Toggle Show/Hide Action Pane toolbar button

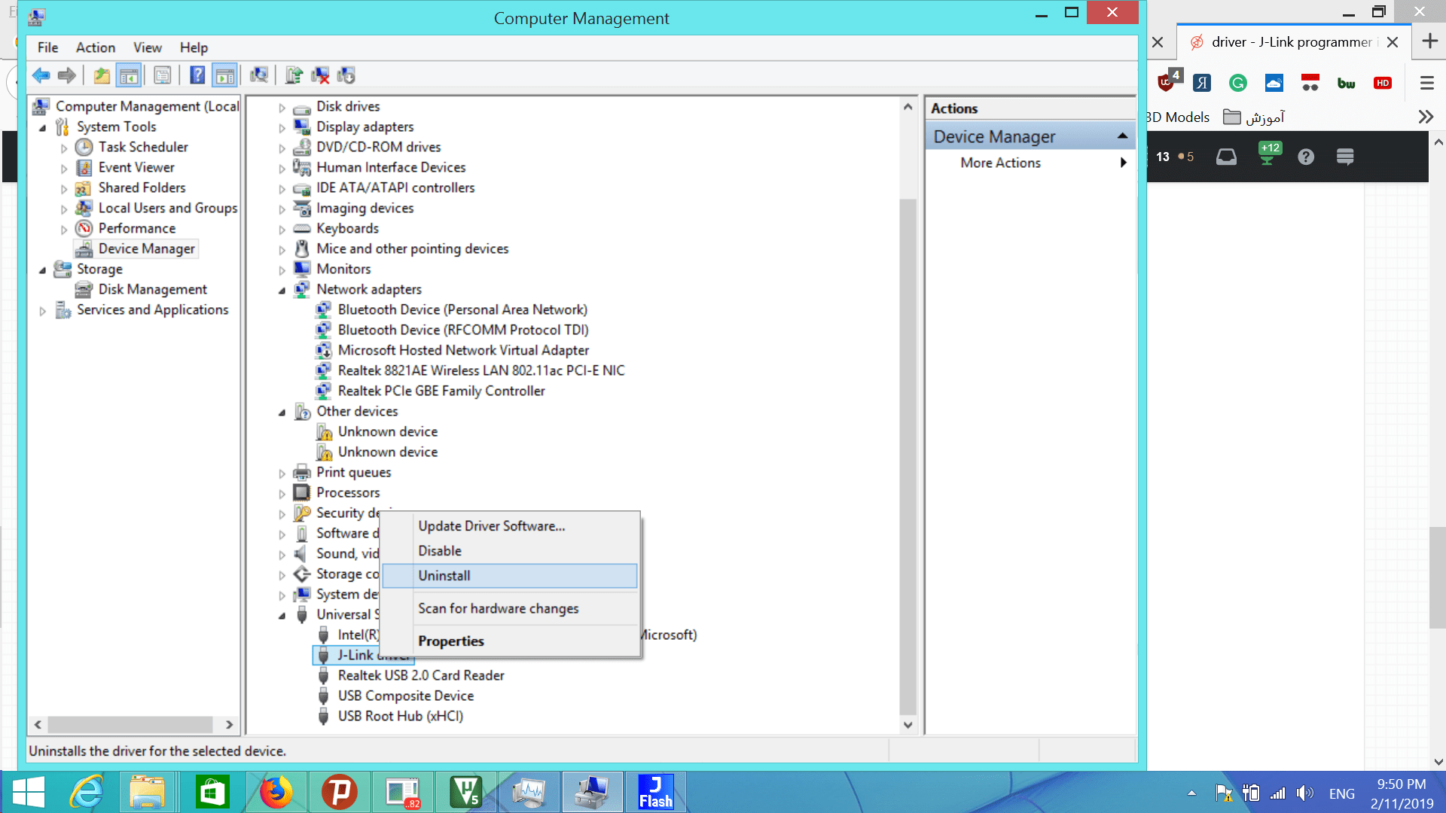click(x=225, y=75)
